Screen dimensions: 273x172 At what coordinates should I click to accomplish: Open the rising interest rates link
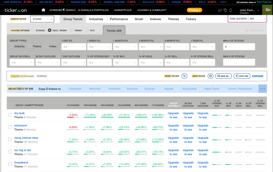coord(26,138)
